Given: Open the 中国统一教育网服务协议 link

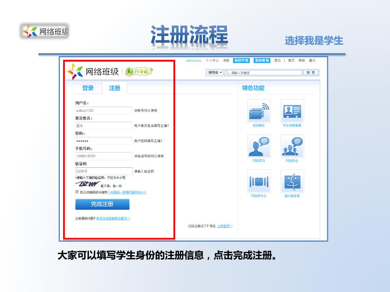Looking at the screenshot, I should tap(127, 192).
